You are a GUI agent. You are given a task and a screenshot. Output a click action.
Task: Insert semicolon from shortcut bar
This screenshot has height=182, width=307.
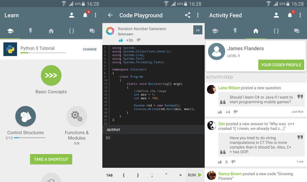(x=152, y=175)
